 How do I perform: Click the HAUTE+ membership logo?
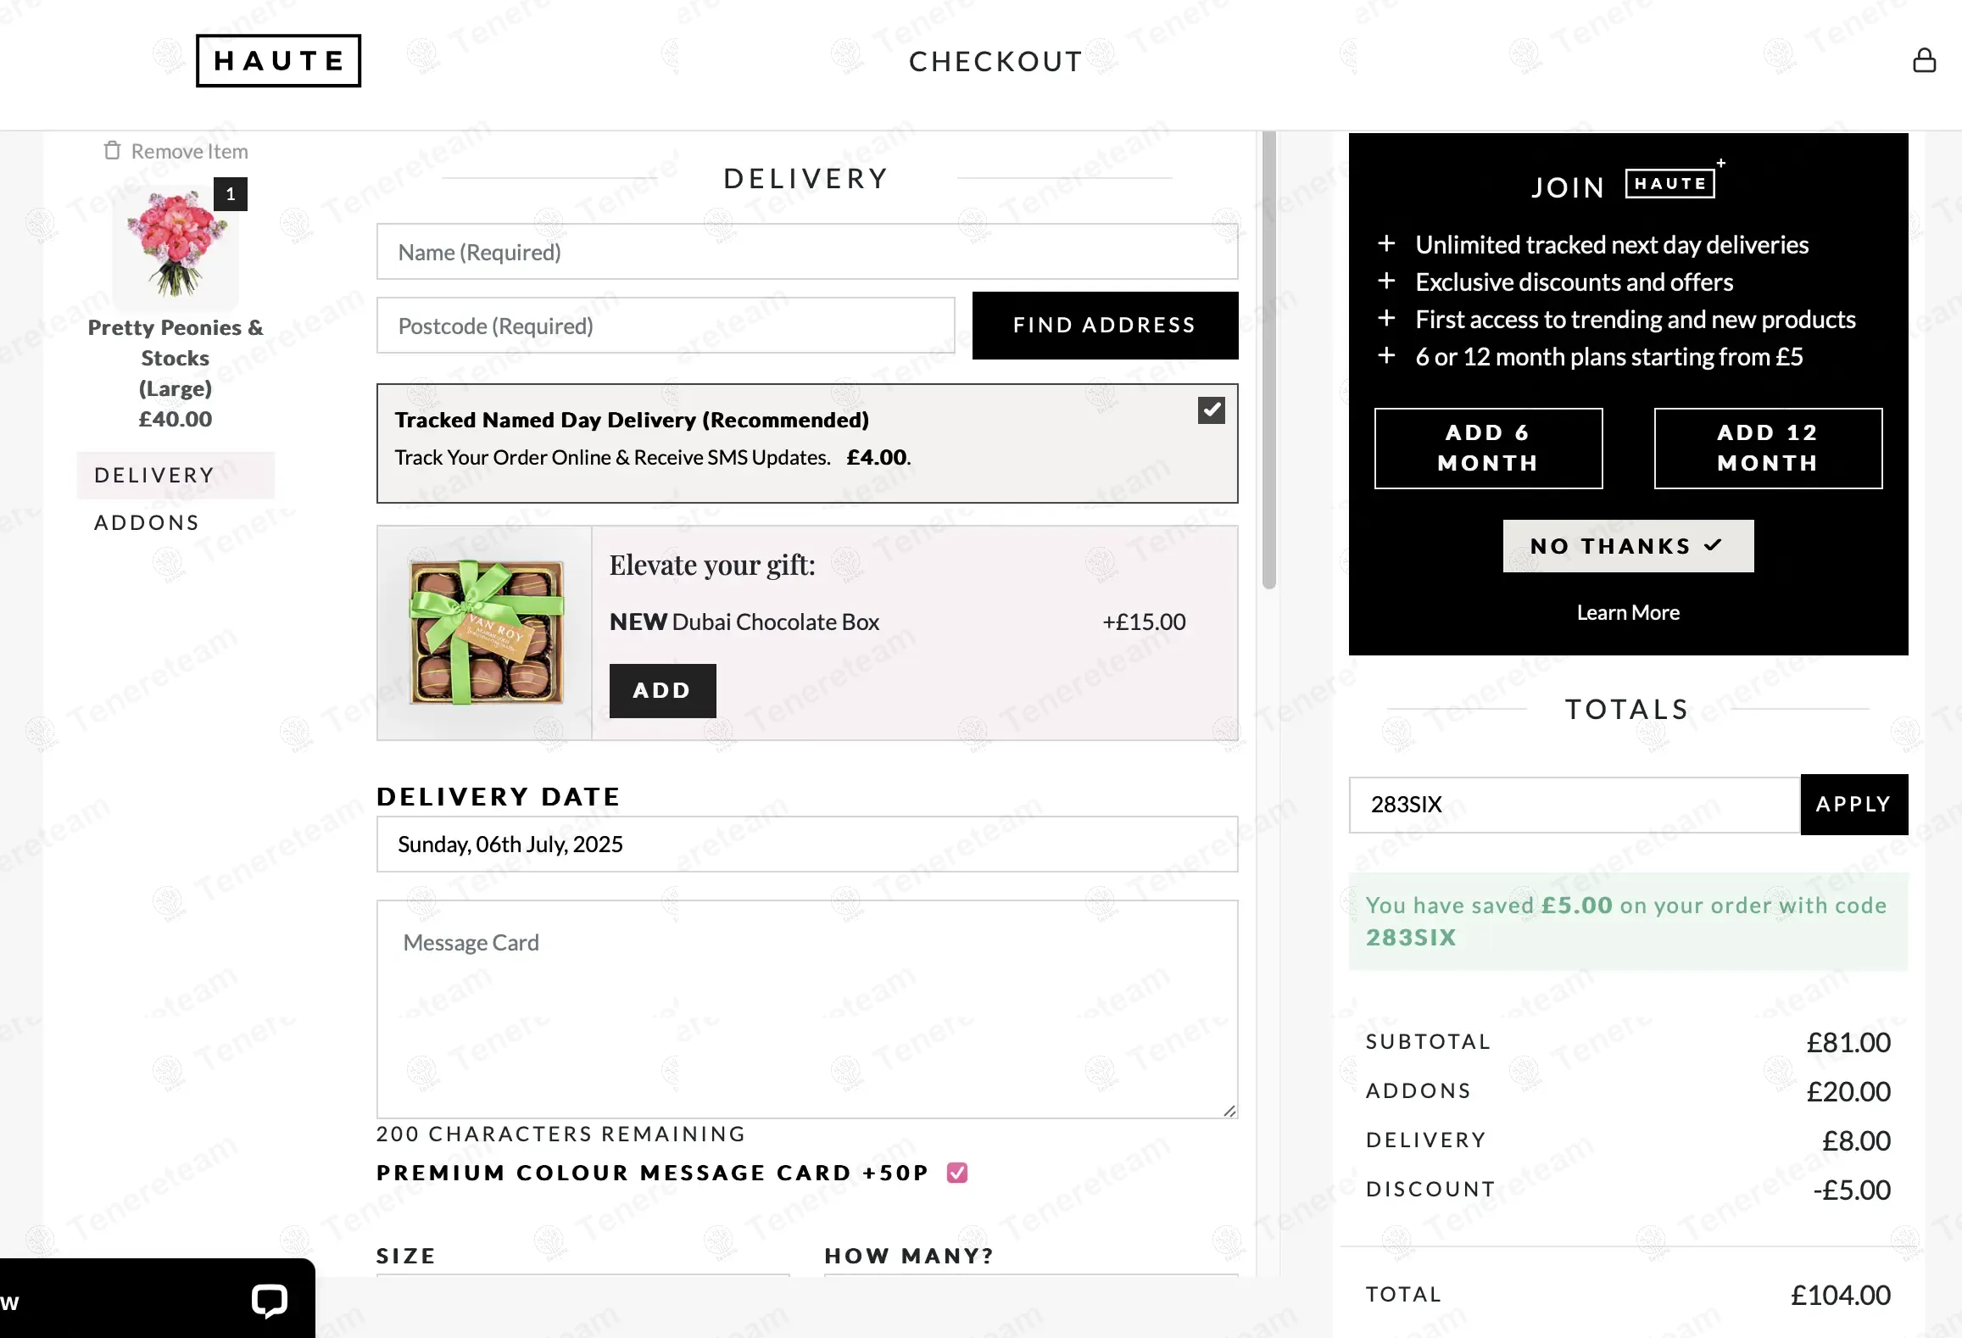click(1670, 183)
